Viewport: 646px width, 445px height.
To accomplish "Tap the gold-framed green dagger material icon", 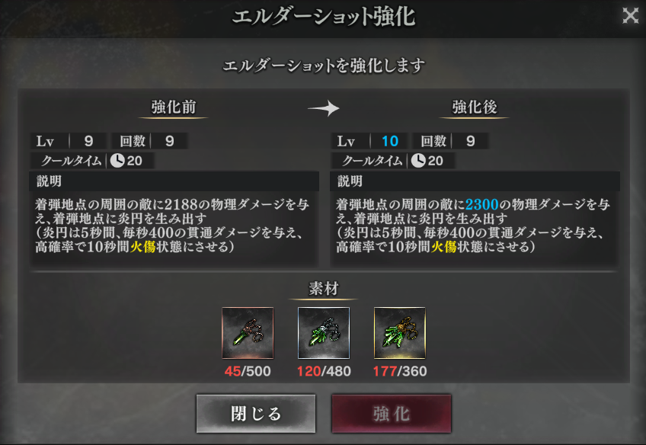I will point(400,333).
